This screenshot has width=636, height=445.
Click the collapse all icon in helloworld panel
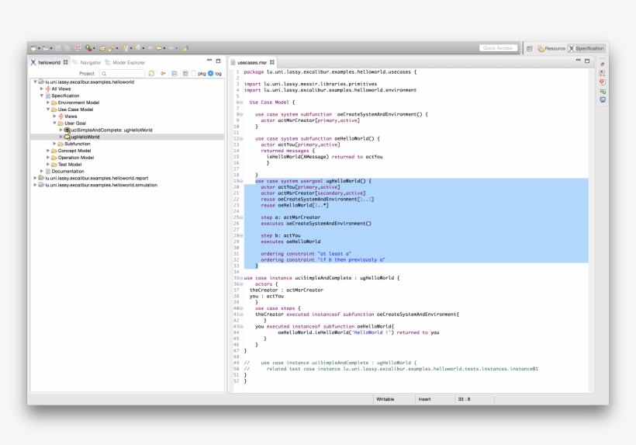point(175,73)
